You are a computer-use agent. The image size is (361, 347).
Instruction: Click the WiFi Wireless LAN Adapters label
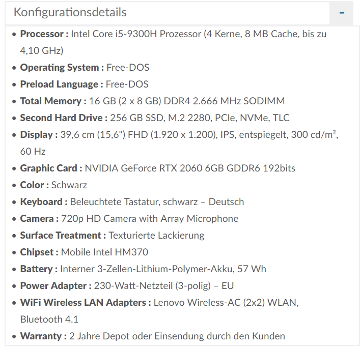click(x=85, y=303)
